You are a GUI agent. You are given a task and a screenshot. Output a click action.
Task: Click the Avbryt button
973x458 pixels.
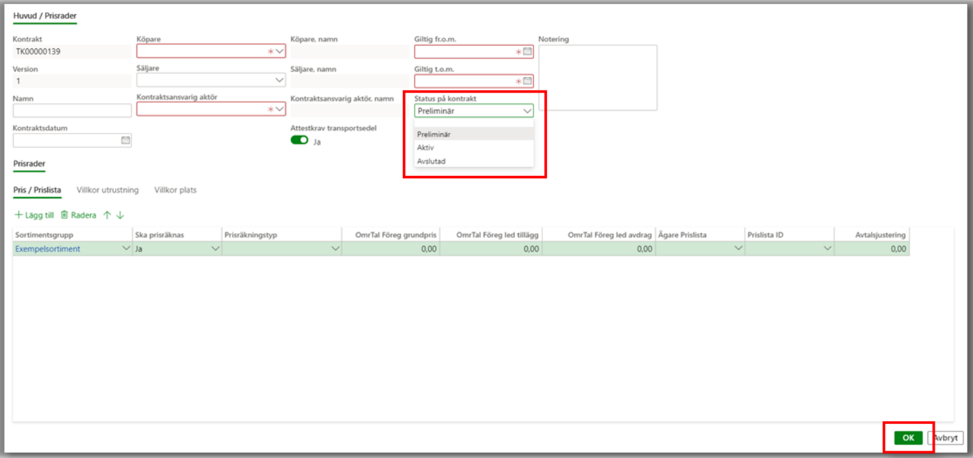(x=946, y=438)
